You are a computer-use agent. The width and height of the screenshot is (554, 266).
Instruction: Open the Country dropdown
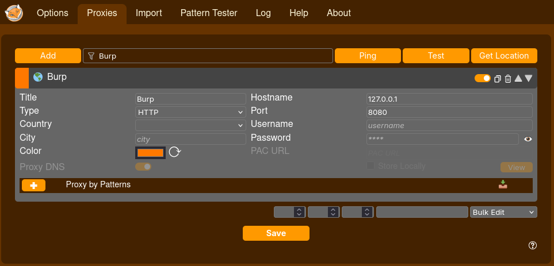[191, 125]
